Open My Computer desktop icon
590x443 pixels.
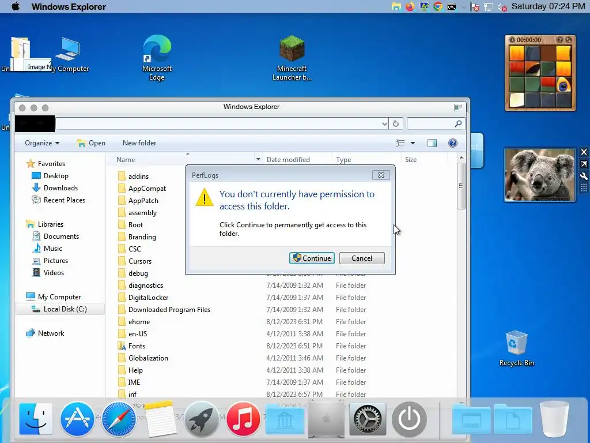point(69,54)
